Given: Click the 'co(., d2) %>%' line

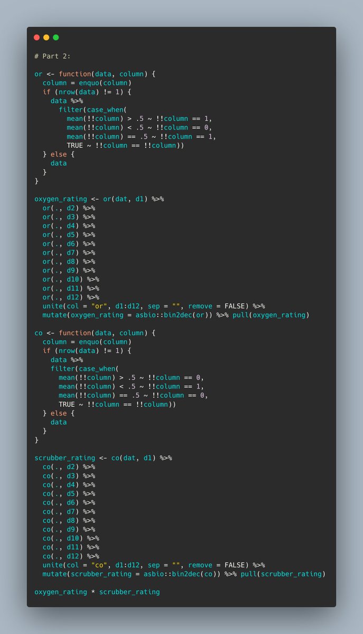Looking at the screenshot, I should (x=69, y=467).
